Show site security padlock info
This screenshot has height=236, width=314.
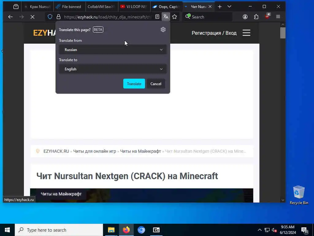coord(58,17)
